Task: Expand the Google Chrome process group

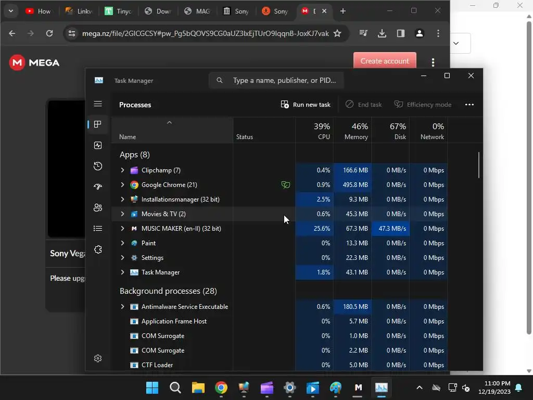Action: click(123, 185)
